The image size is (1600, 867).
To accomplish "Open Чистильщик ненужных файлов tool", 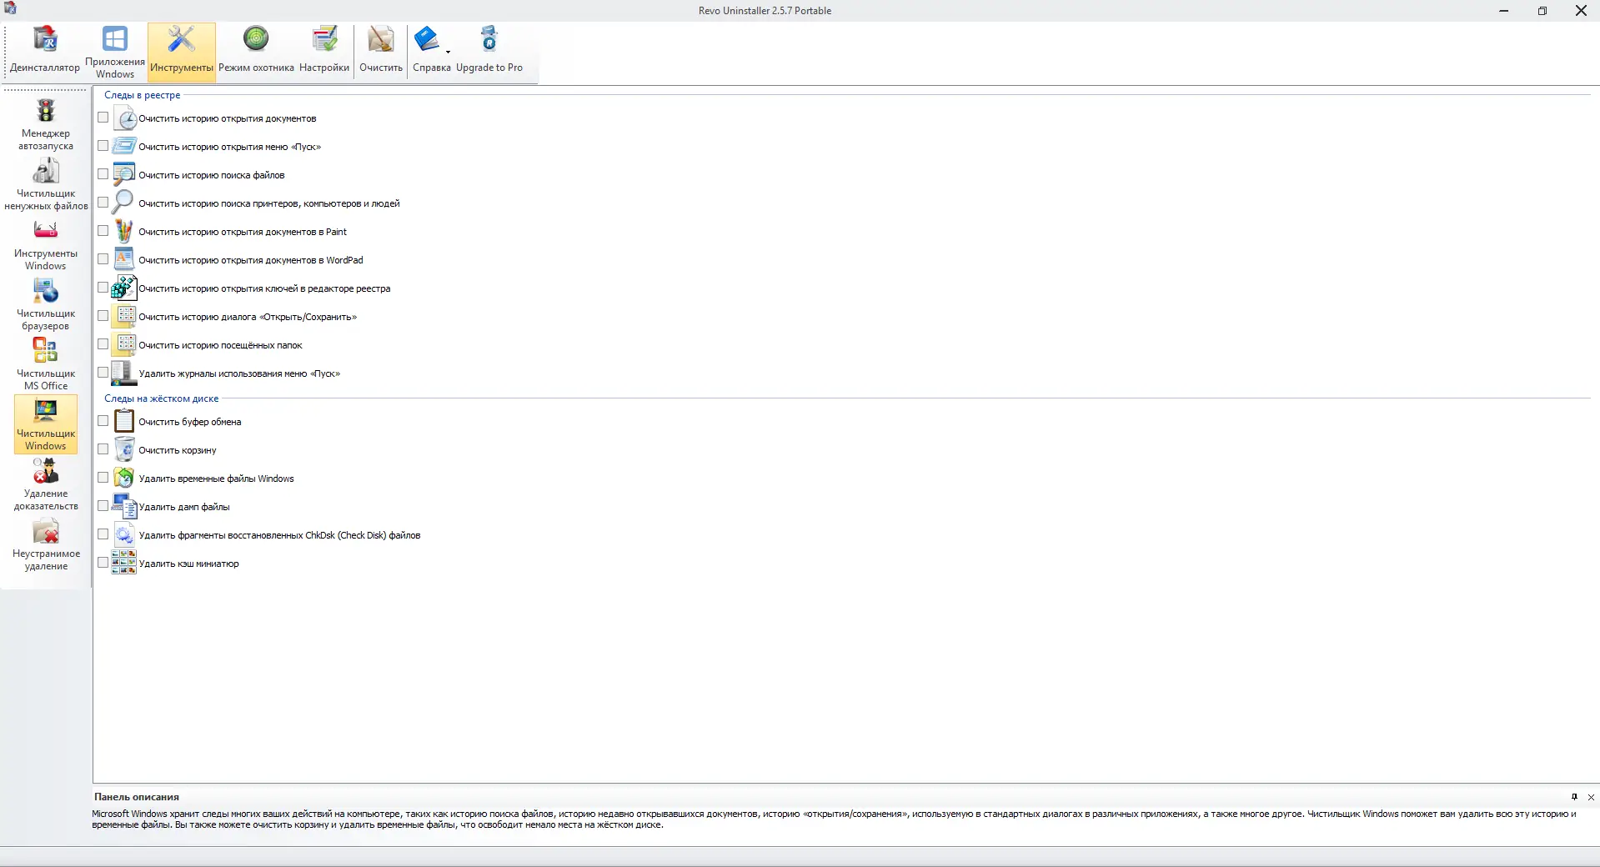I will click(46, 185).
